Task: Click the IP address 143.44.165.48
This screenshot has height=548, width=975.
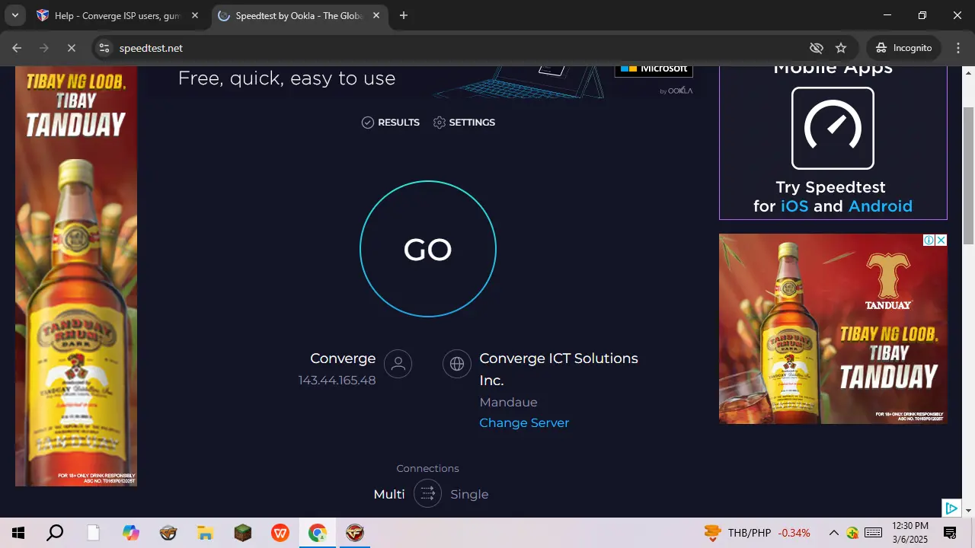Action: click(x=337, y=381)
